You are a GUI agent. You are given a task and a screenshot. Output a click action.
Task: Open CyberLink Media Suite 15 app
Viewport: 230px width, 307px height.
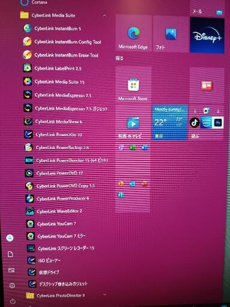tap(59, 82)
